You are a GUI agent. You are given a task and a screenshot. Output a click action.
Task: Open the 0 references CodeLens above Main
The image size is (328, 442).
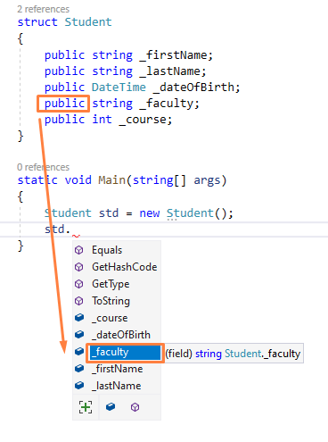pyautogui.click(x=44, y=167)
